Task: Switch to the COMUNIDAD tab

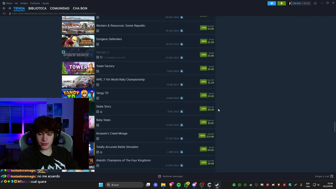Action: [x=60, y=8]
